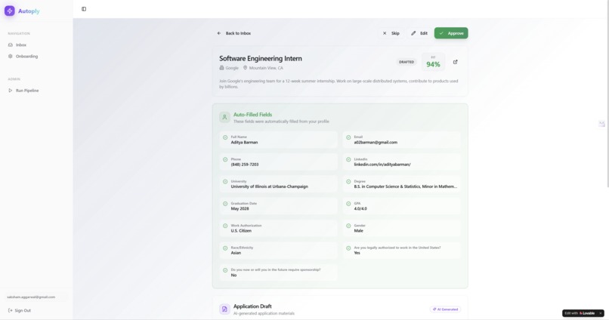This screenshot has height=320, width=609.
Task: Select the U.S. Citizen value
Action: 241,231
